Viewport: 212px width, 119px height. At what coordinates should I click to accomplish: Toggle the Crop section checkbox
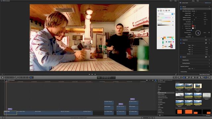181,43
